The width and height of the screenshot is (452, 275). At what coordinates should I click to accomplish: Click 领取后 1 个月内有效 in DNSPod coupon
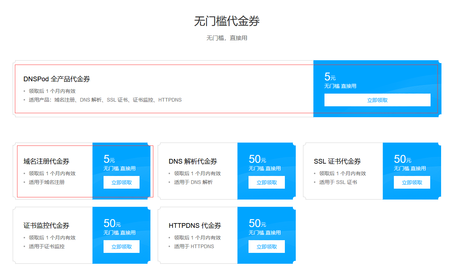point(52,91)
